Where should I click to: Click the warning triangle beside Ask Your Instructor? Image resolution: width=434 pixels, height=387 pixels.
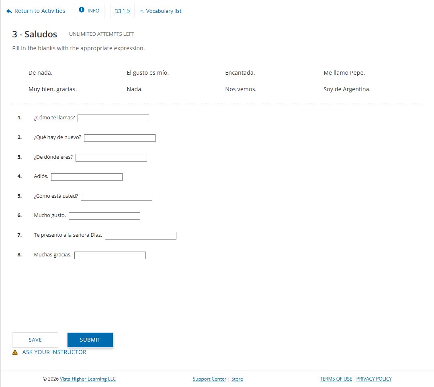tap(15, 352)
